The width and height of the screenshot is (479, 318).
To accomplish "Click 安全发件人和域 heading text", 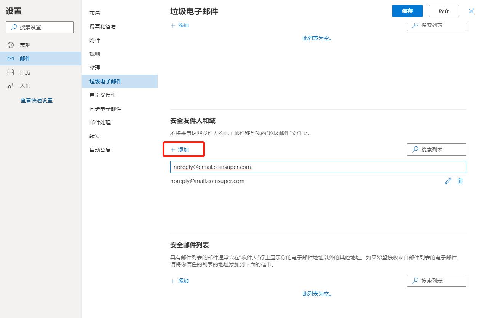I will 193,121.
